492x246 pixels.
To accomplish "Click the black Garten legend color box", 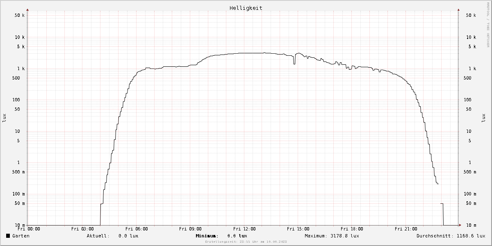I will [x=8, y=236].
